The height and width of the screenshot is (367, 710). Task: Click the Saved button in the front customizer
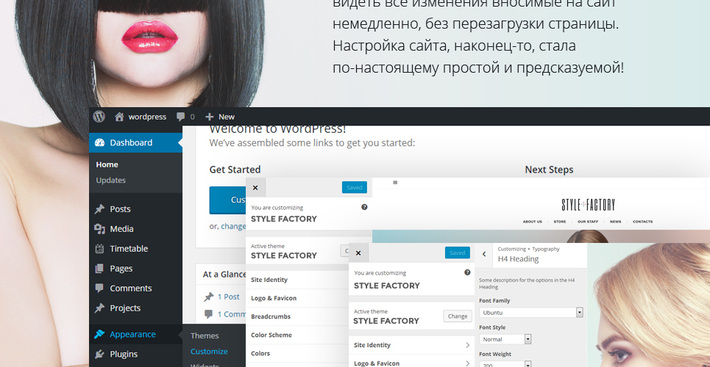pyautogui.click(x=458, y=252)
